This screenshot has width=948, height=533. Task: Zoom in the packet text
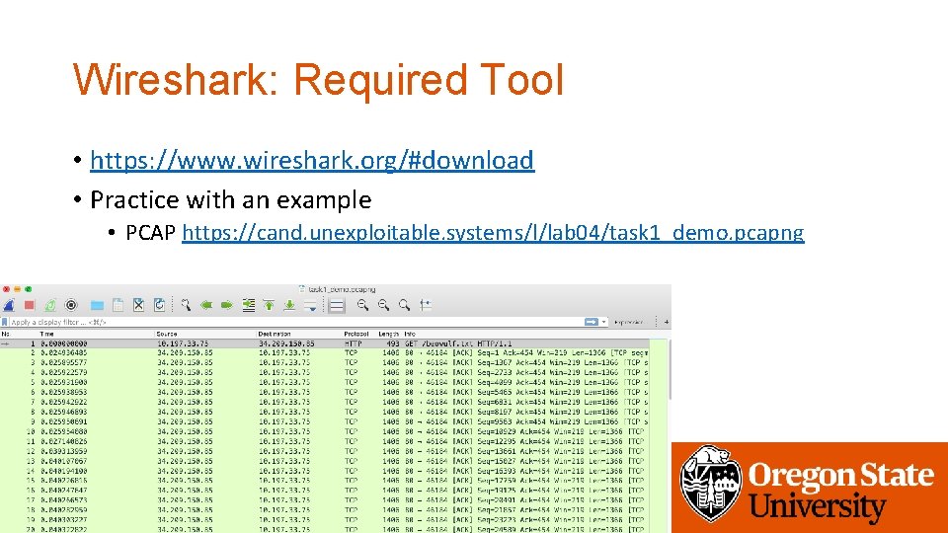[x=362, y=305]
